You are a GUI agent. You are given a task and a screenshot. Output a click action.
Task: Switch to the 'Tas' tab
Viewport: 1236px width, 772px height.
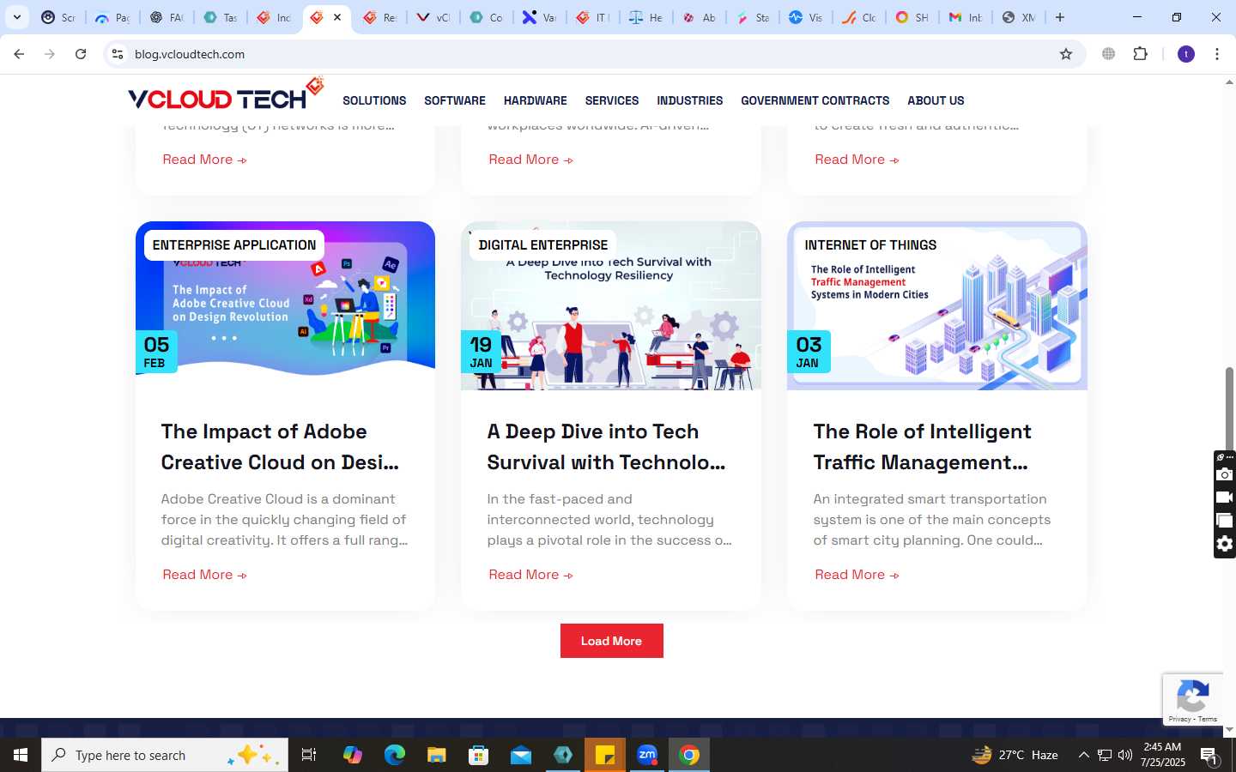221,17
